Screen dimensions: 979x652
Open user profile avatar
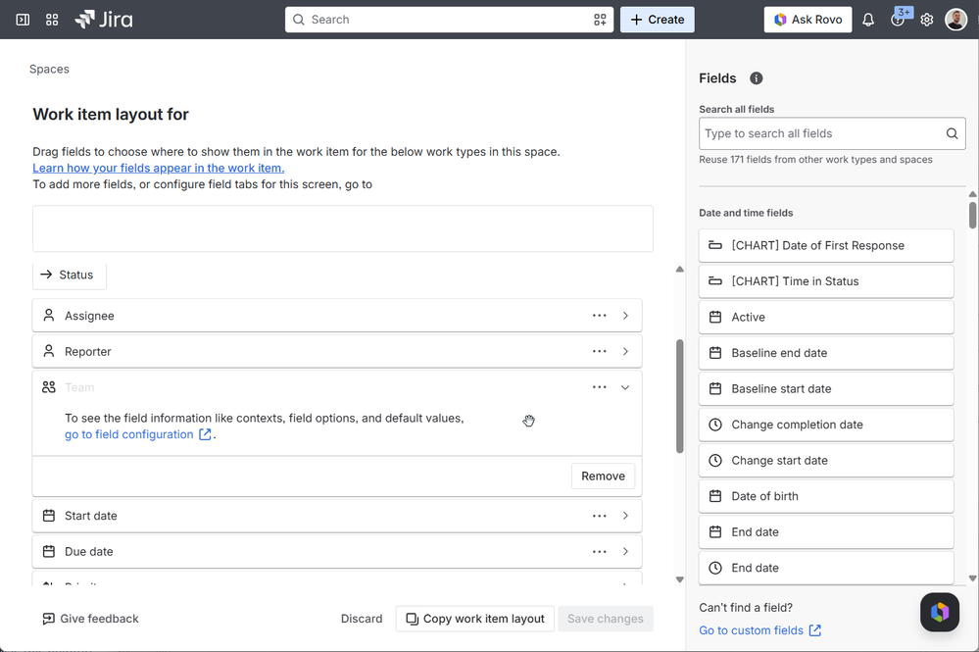click(x=955, y=20)
